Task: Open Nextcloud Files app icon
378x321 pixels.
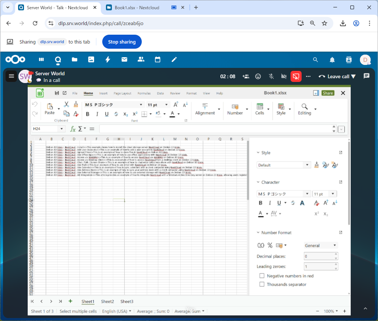Action: tap(75, 59)
